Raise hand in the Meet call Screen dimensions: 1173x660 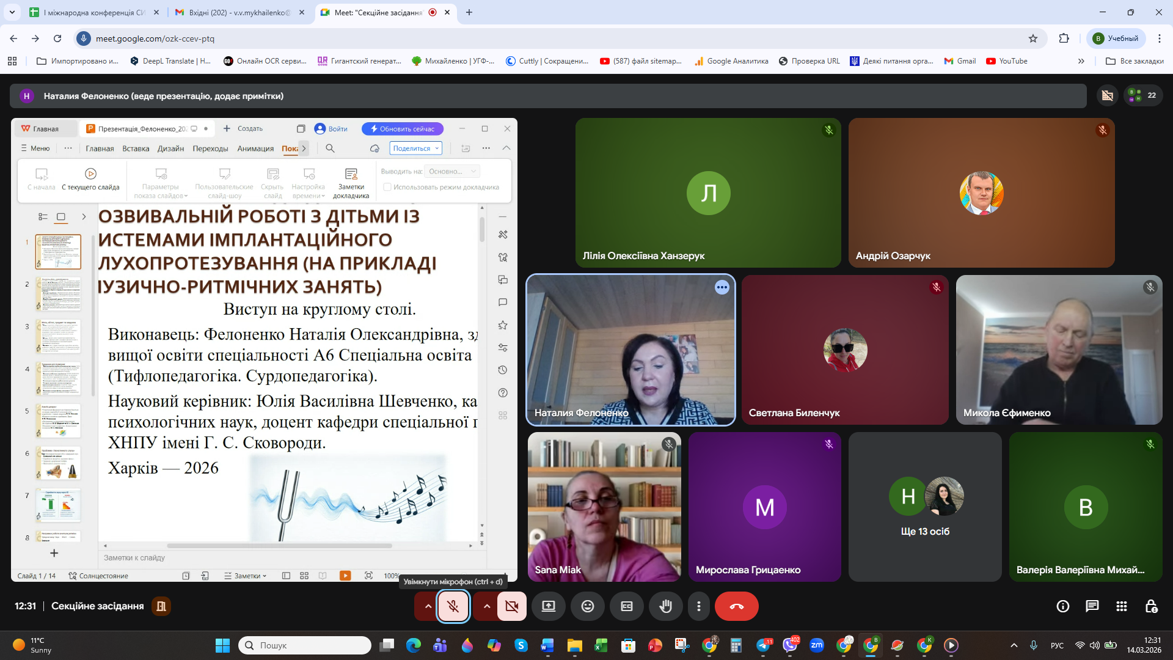click(x=666, y=606)
